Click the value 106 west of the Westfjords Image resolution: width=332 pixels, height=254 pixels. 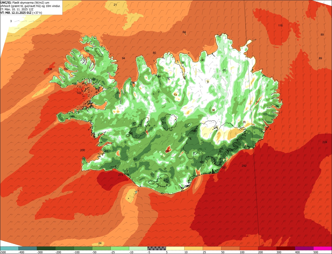[x=50, y=69]
